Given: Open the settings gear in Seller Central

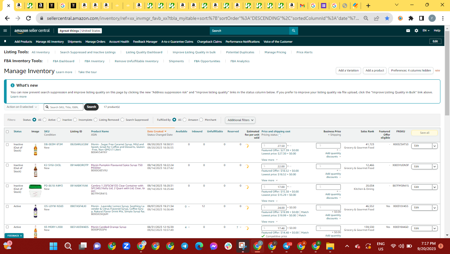Looking at the screenshot, I should click(x=416, y=30).
